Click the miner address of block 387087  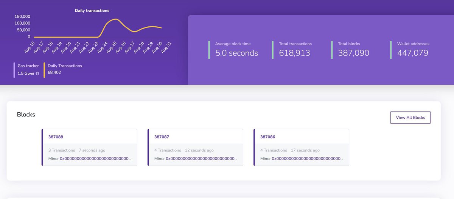202,159
